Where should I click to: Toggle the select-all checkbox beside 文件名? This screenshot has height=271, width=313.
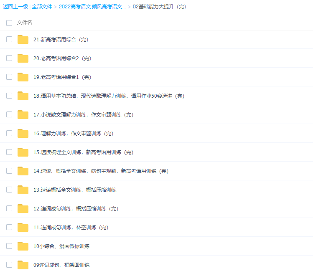pyautogui.click(x=9, y=23)
